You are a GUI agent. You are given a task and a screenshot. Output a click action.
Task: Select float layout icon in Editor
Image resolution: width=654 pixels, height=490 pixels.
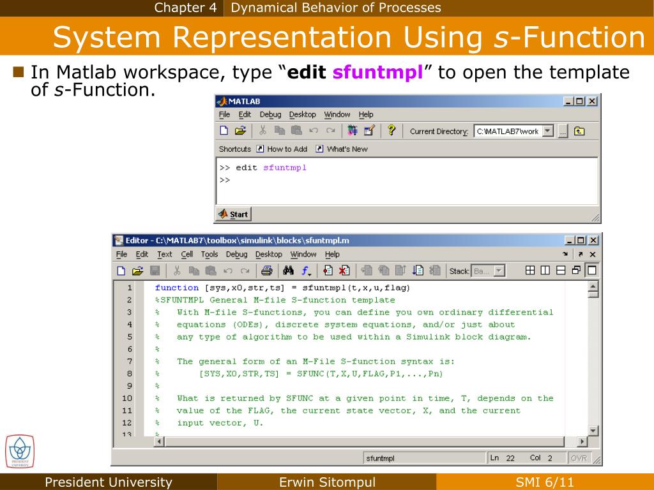click(576, 271)
